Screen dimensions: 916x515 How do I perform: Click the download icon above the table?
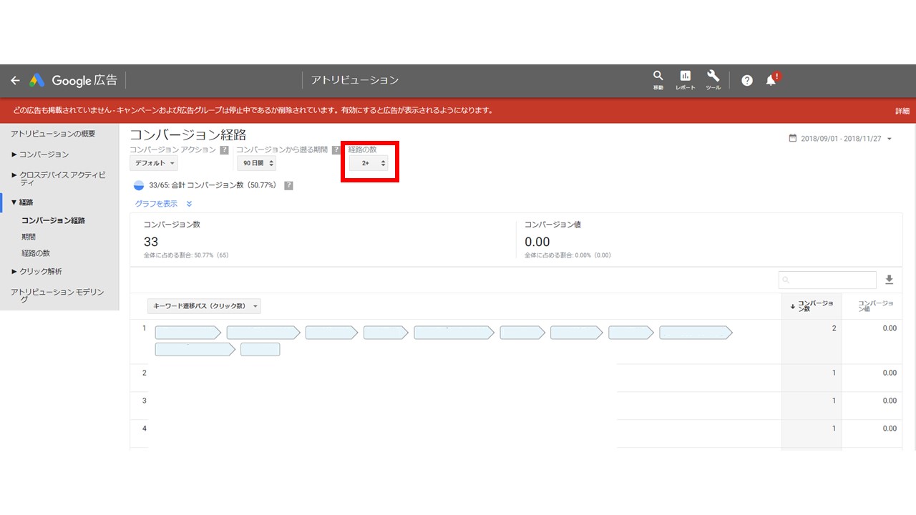[x=890, y=280]
